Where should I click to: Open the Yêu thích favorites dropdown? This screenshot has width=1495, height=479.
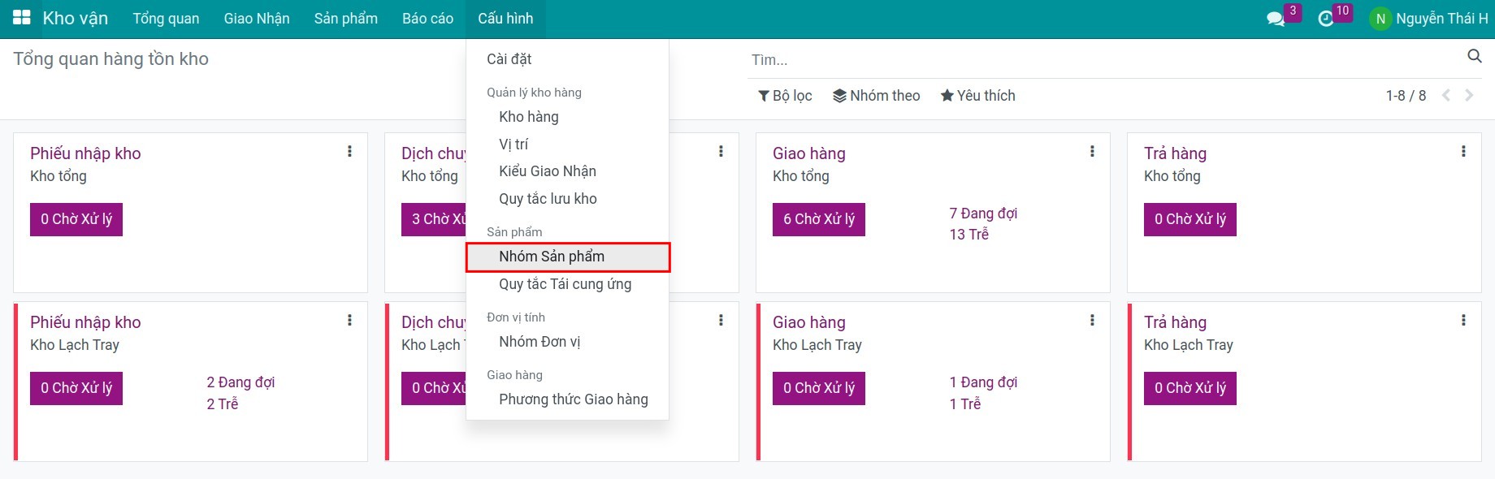tap(977, 95)
